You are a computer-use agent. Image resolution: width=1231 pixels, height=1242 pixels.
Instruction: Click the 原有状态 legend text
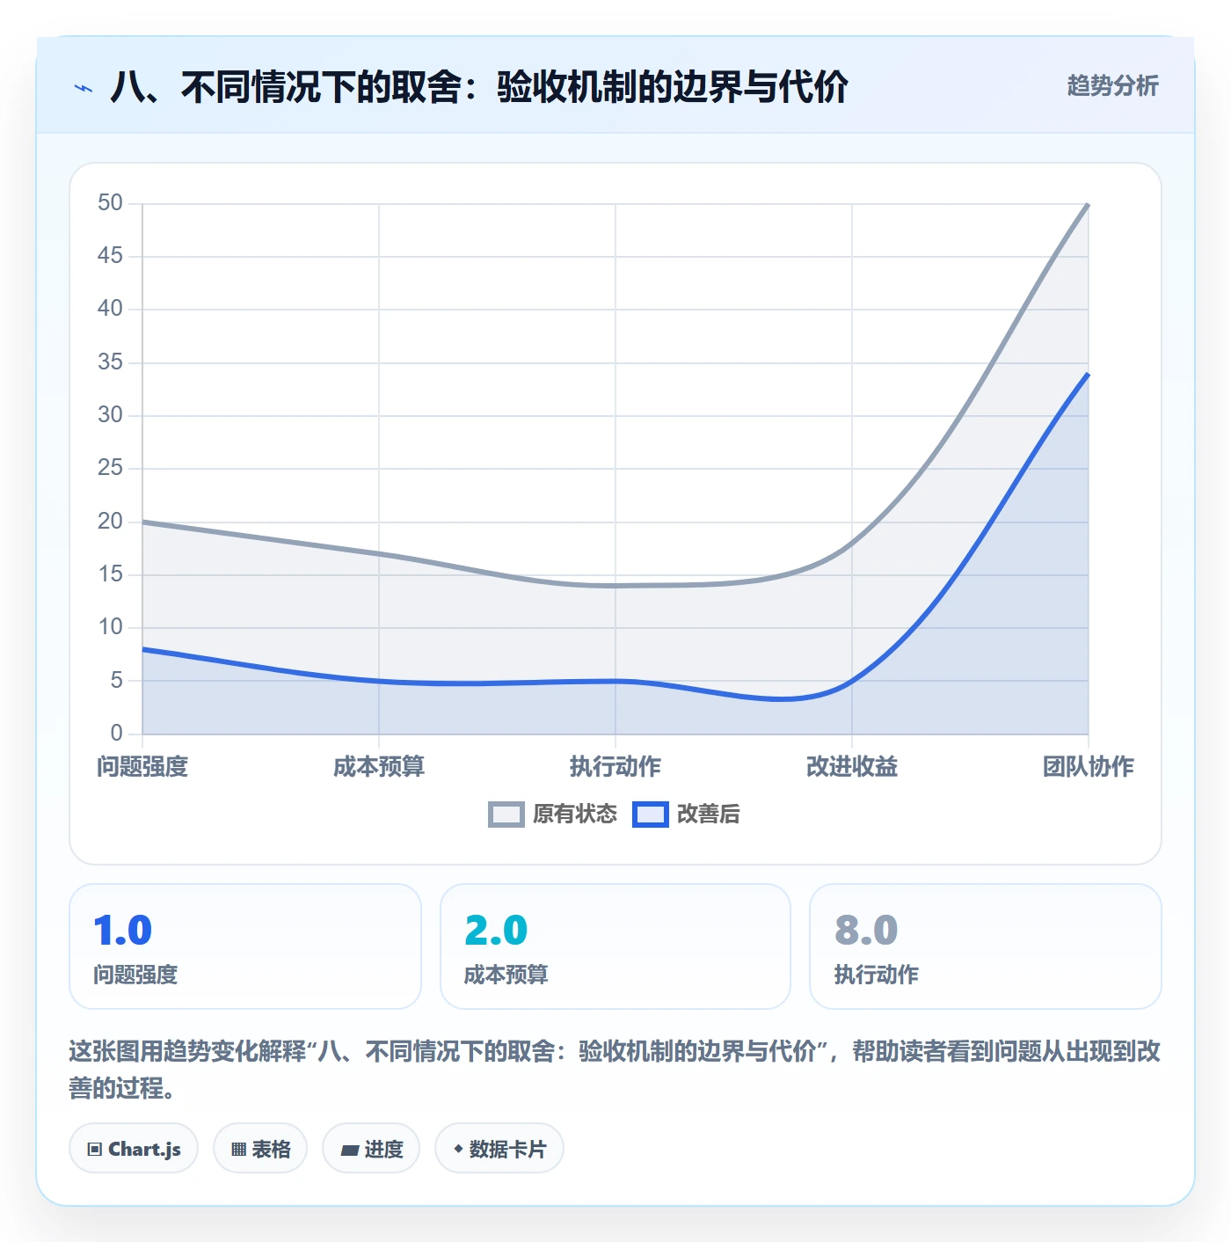pos(575,815)
